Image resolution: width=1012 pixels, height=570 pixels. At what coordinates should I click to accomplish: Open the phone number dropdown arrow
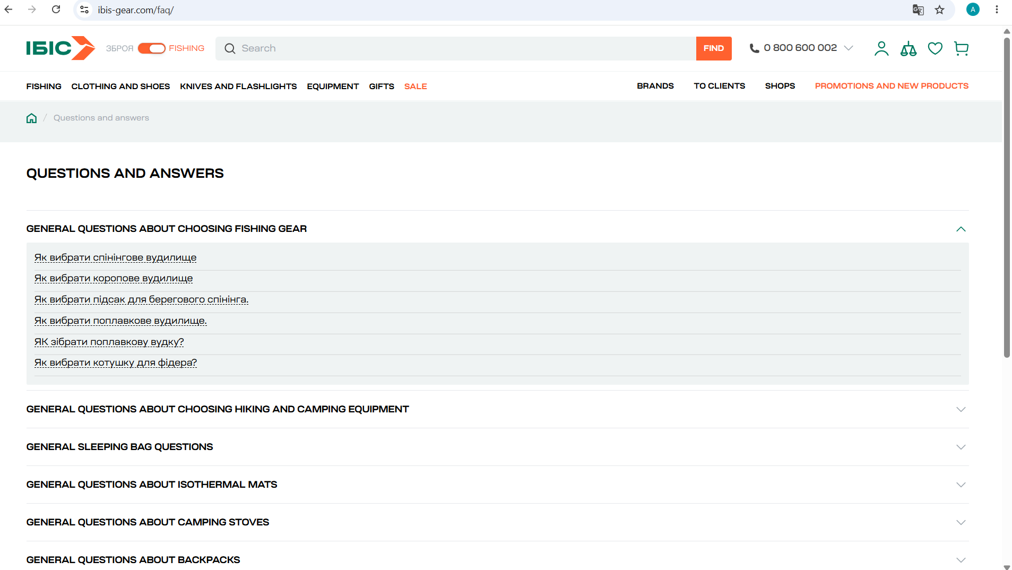849,48
